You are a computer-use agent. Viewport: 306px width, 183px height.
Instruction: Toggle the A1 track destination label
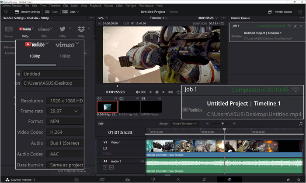(105, 161)
